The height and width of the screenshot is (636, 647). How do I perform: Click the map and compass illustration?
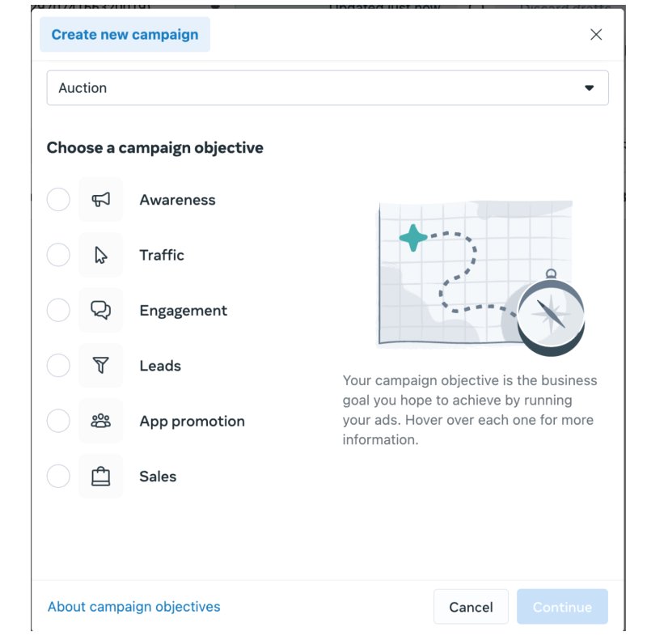click(481, 278)
